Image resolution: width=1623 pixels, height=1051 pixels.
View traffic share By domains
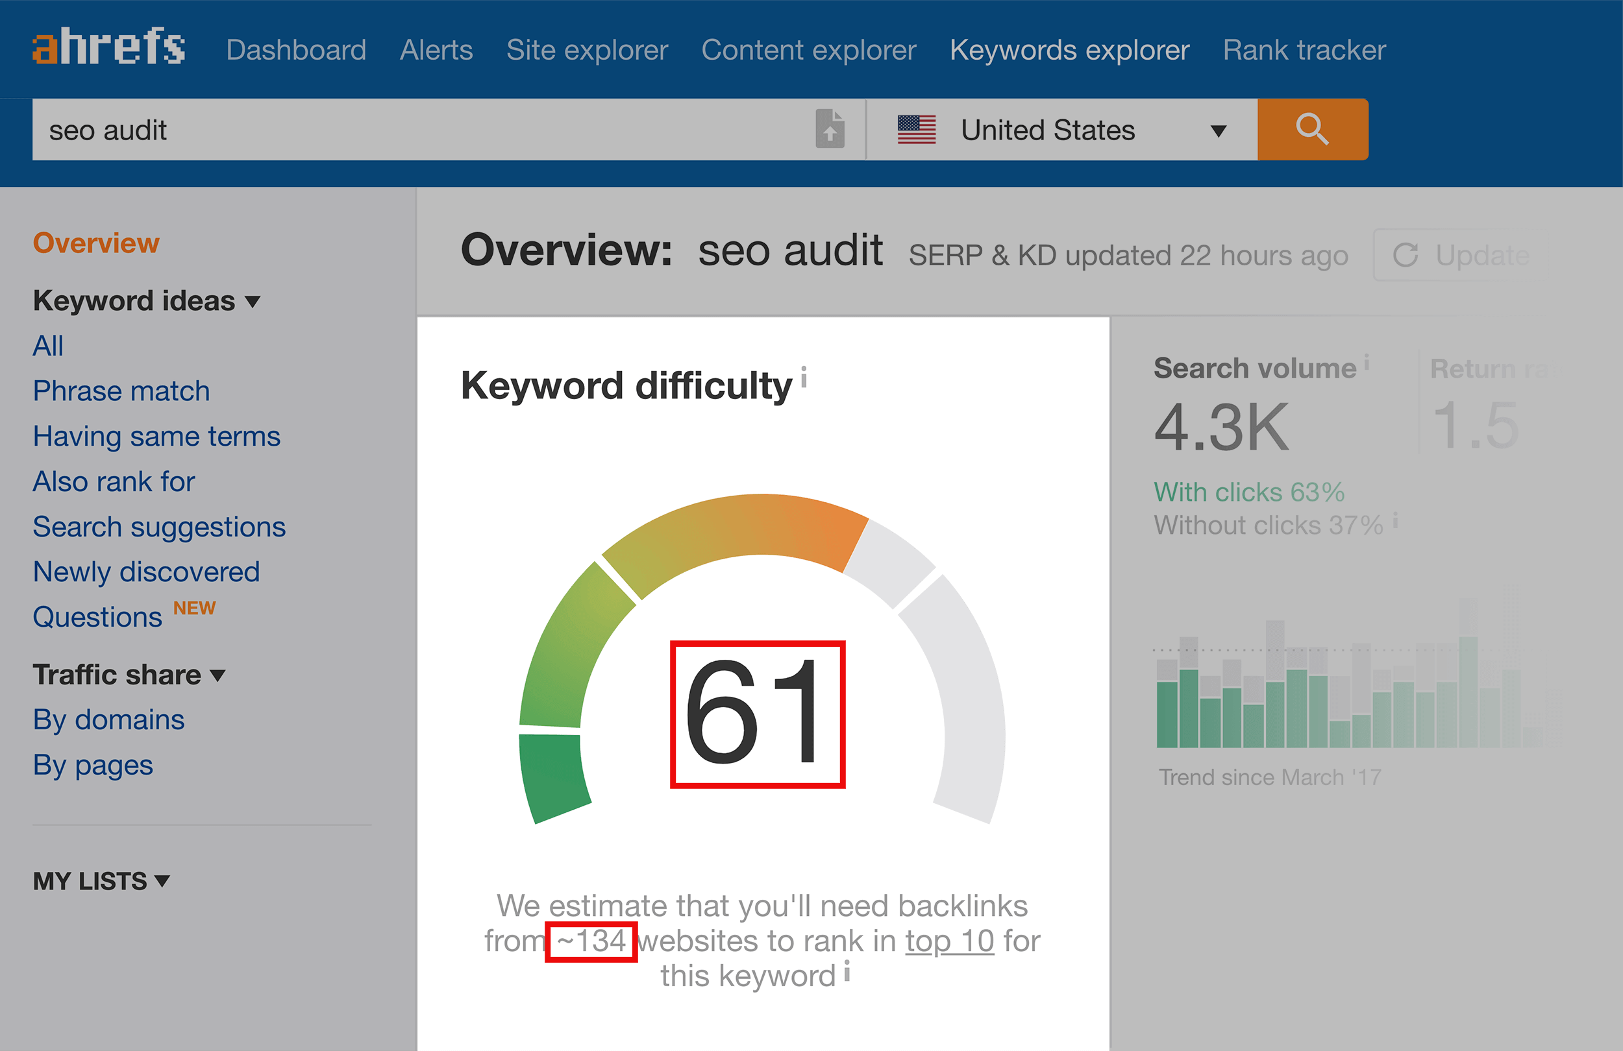coord(108,719)
